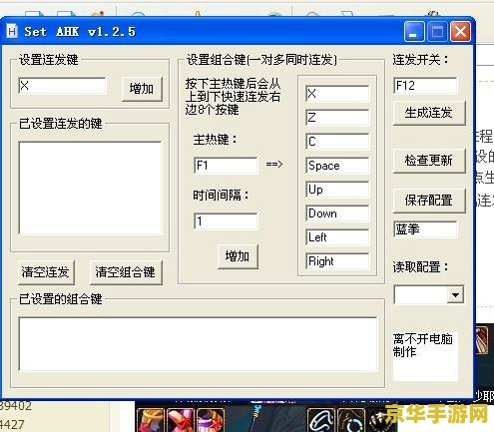Click the maximize button in the title bar

click(437, 32)
